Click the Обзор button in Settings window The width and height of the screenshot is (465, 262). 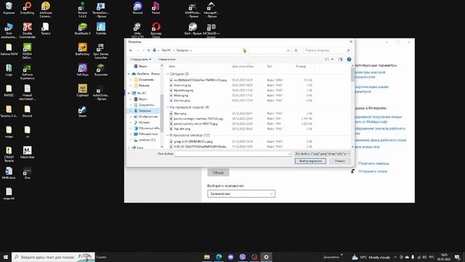tap(218, 172)
